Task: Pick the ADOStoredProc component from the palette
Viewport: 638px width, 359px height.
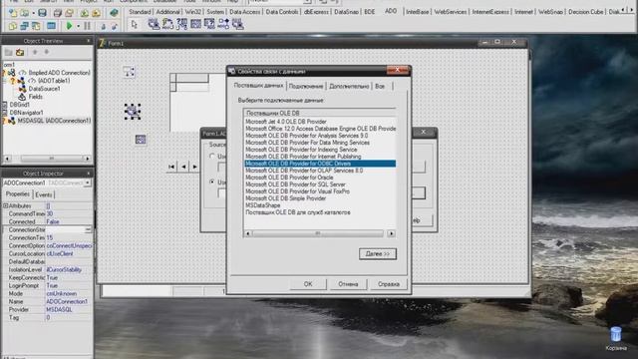Action: pos(223,24)
